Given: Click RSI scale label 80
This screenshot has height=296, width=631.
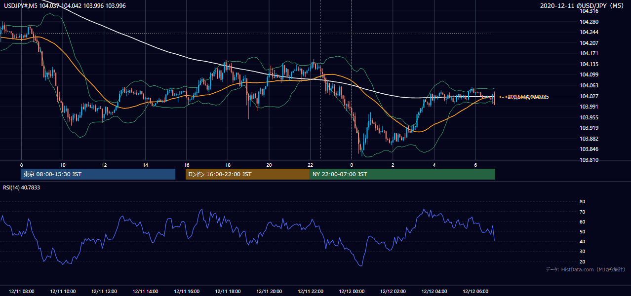Looking at the screenshot, I should coord(582,202).
